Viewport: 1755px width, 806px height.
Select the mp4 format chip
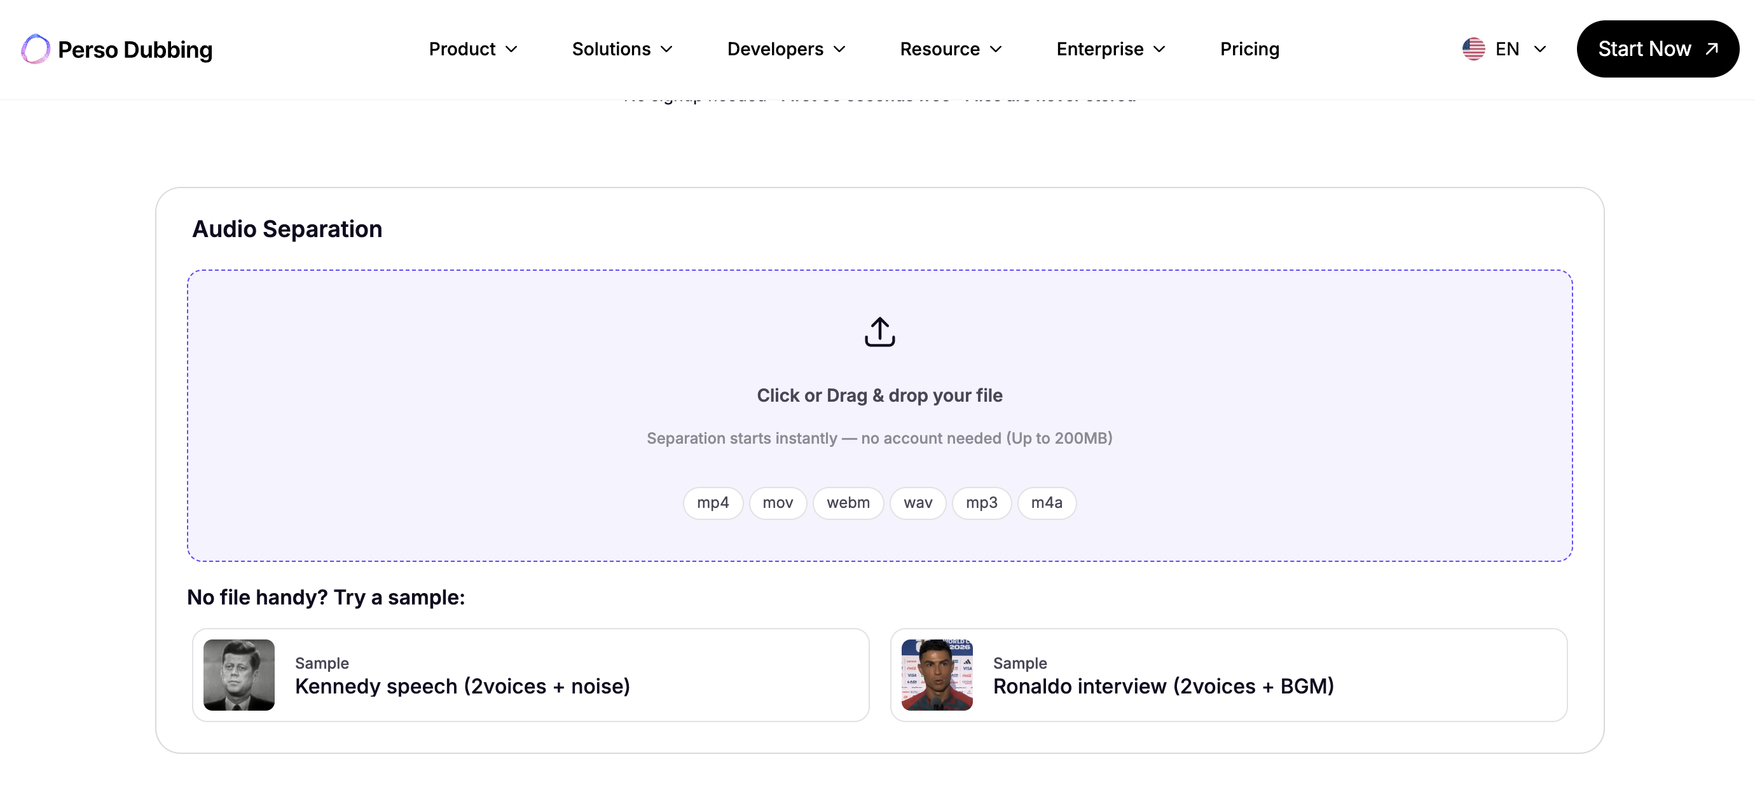point(713,503)
